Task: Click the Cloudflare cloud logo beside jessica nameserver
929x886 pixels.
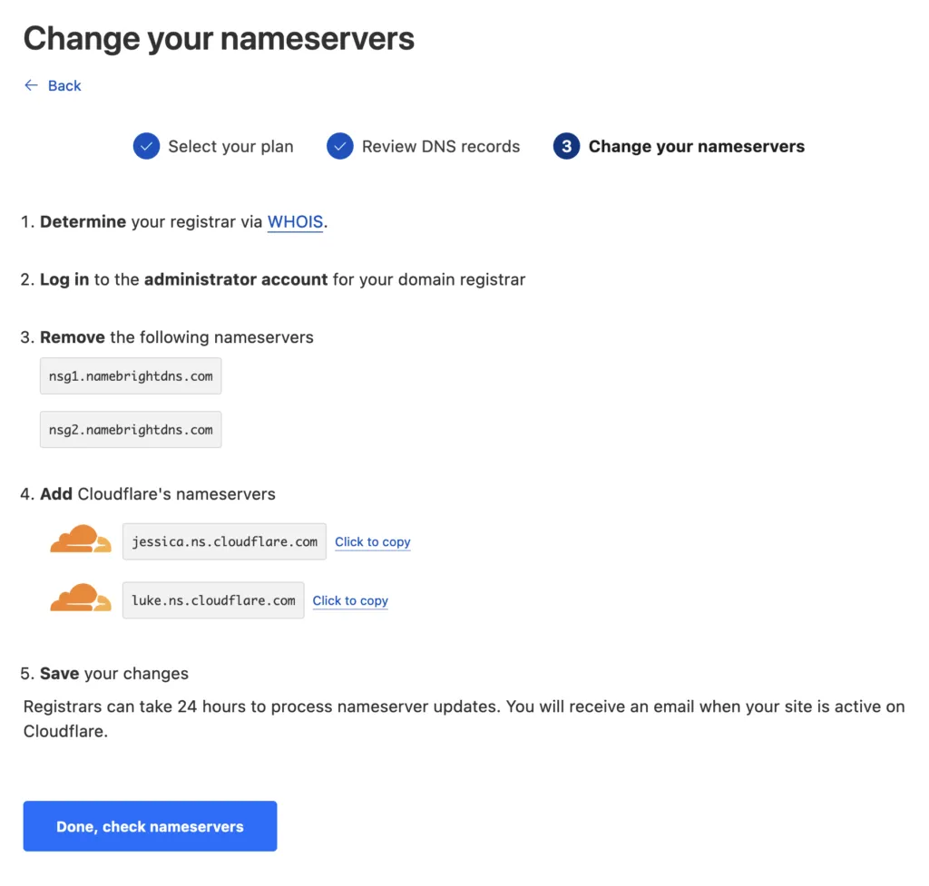Action: [x=80, y=538]
